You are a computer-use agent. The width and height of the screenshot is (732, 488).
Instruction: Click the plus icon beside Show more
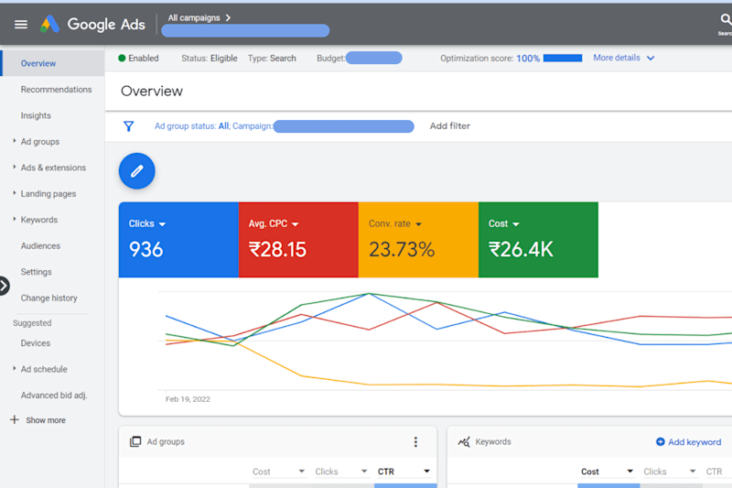(x=15, y=420)
